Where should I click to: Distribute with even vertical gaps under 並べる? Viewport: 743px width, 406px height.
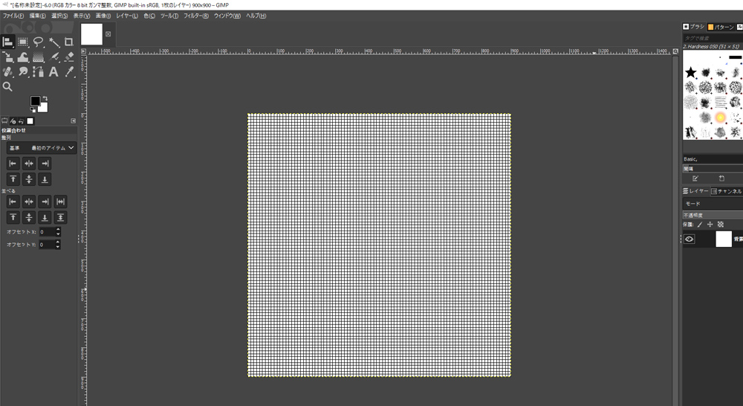coord(60,217)
